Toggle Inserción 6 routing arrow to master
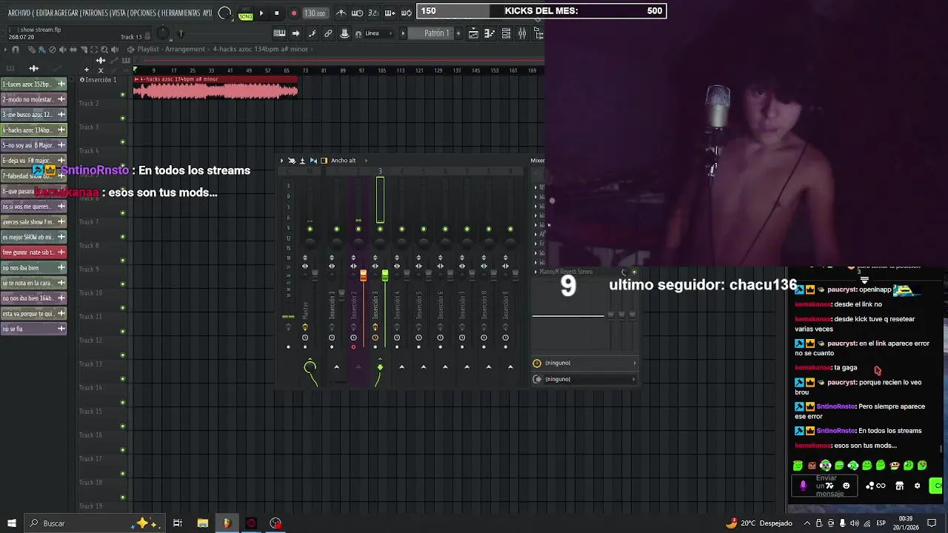Screen dimensions: 948x533 click(445, 366)
